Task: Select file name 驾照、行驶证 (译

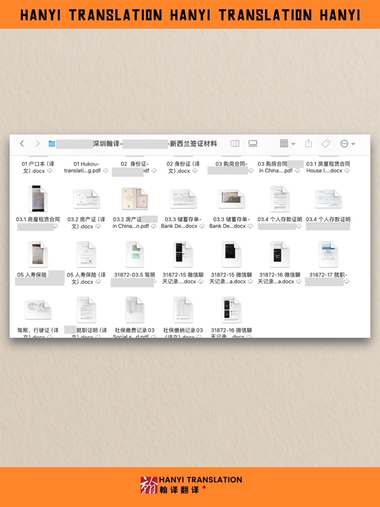Action: pos(38,330)
